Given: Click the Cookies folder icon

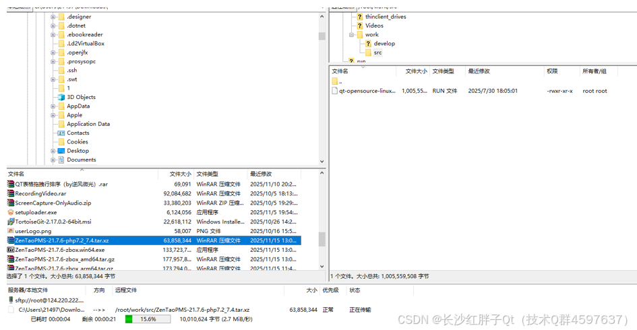Looking at the screenshot, I should pyautogui.click(x=61, y=141).
